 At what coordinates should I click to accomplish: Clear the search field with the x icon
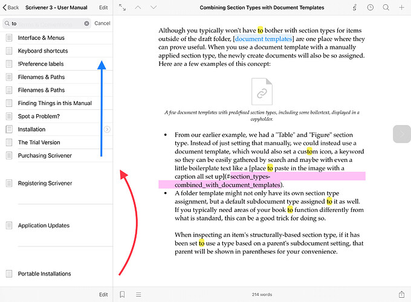point(86,24)
